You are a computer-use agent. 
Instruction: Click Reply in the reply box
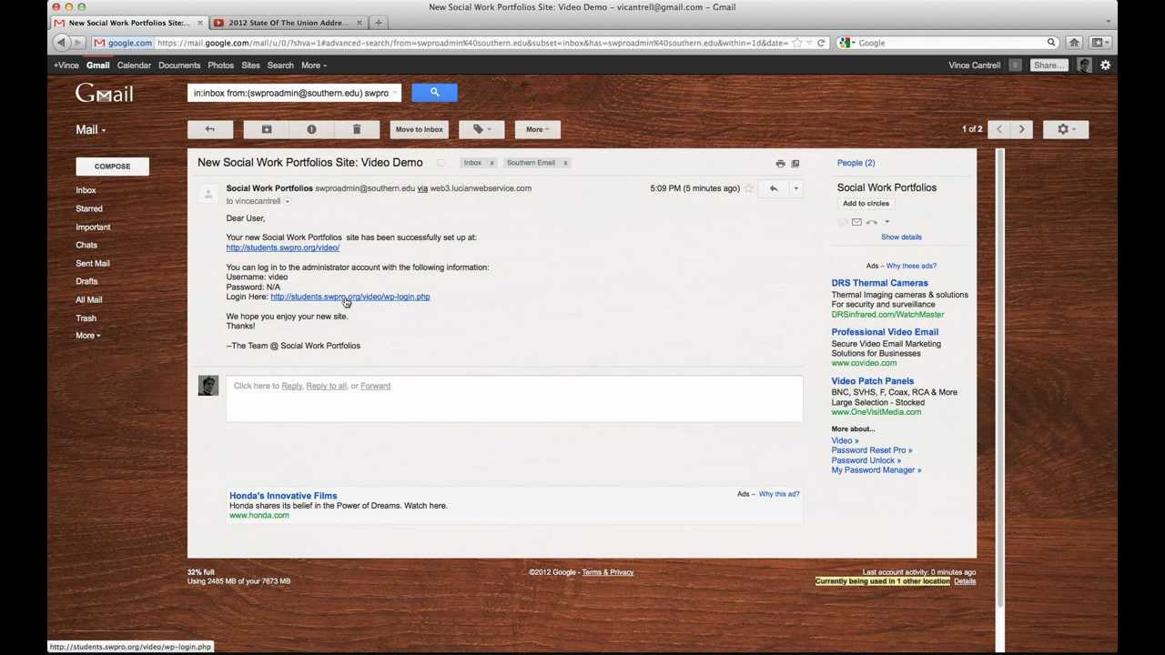coord(291,386)
